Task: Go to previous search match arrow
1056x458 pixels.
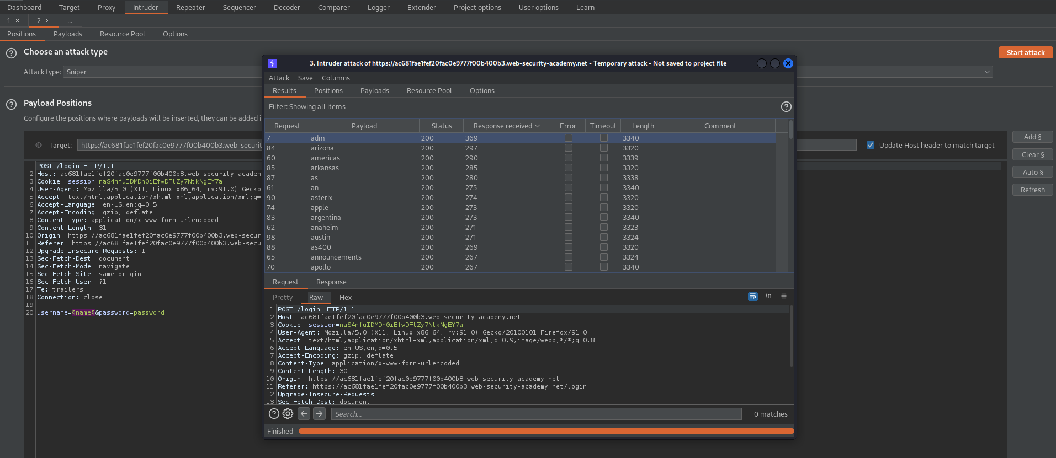Action: tap(304, 414)
